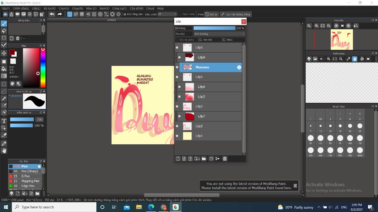Pick the Eyedropper tool in left toolbar
The height and width of the screenshot is (212, 378).
tap(4, 144)
